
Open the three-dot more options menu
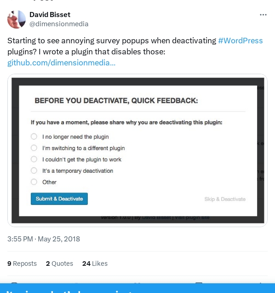coord(263,15)
